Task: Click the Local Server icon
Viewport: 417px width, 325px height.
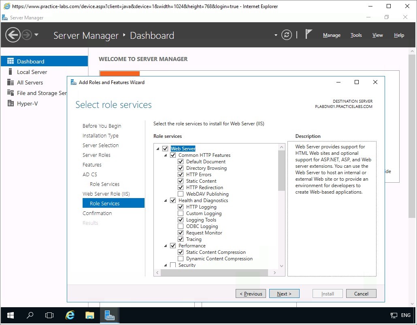Action: tap(11, 72)
